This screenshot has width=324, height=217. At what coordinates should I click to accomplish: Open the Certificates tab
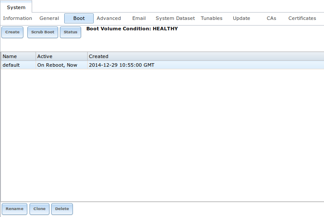click(302, 18)
